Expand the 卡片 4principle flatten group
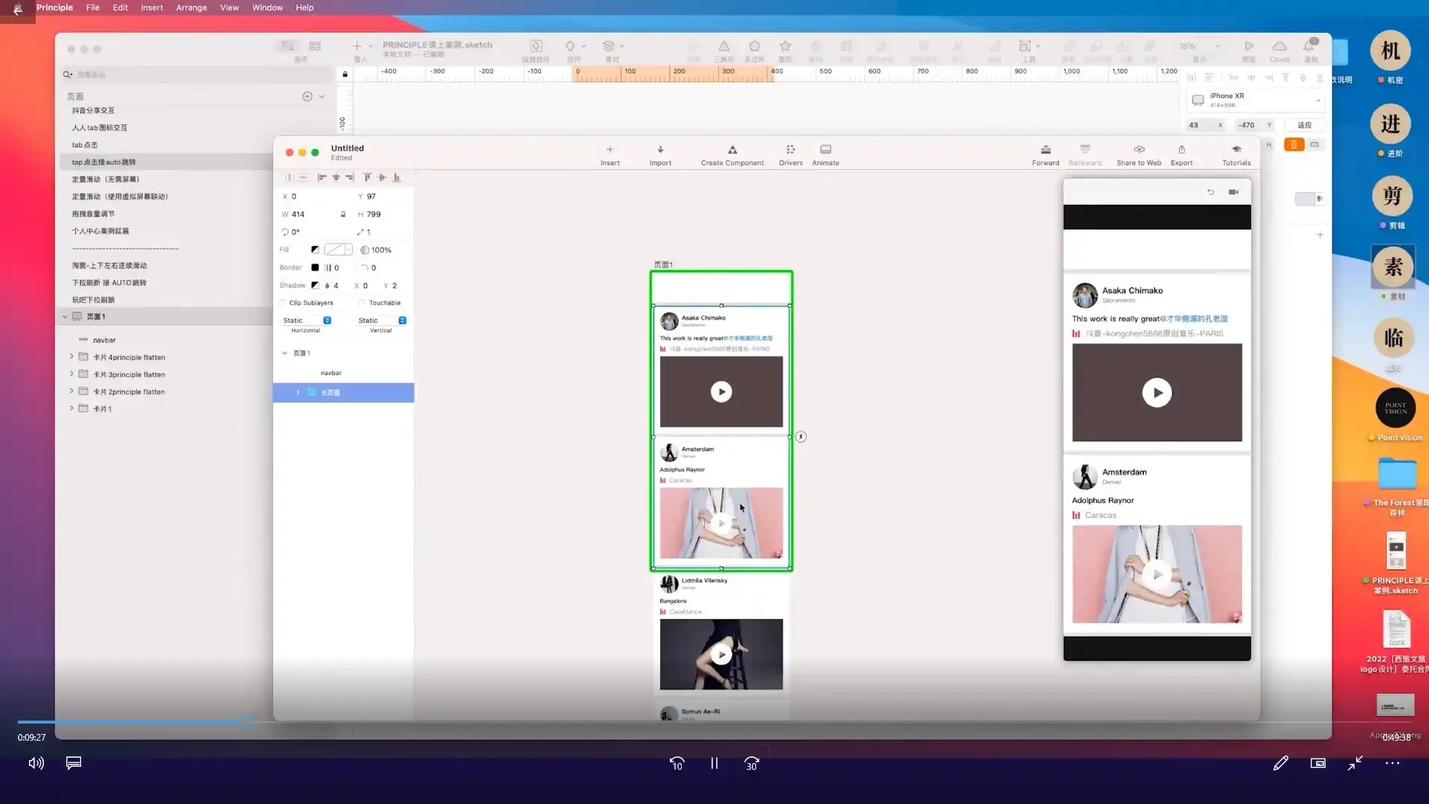The height and width of the screenshot is (804, 1429). click(x=71, y=357)
